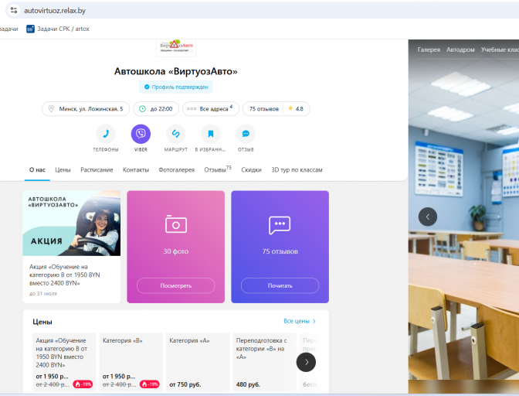Go to the Контакты tab
The width and height of the screenshot is (519, 396).
tap(136, 170)
